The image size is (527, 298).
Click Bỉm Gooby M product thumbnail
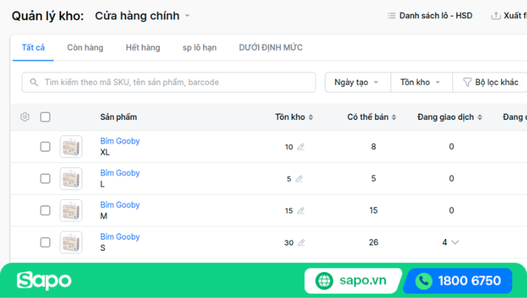coord(71,210)
